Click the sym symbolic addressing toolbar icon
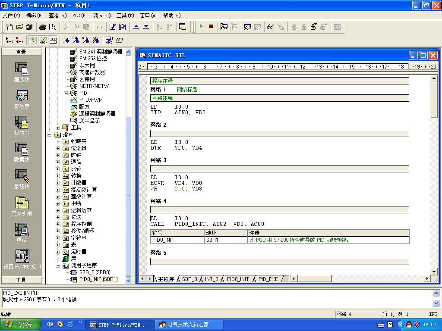 (119, 40)
